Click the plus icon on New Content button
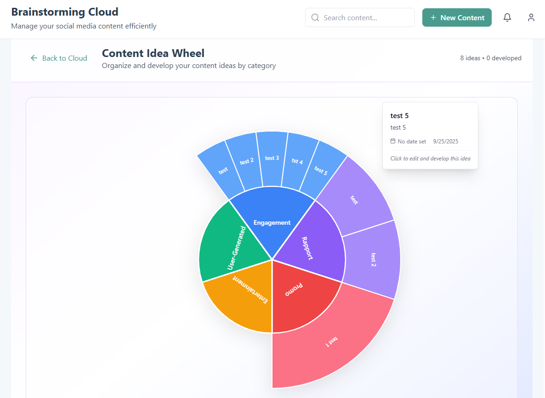 tap(432, 17)
